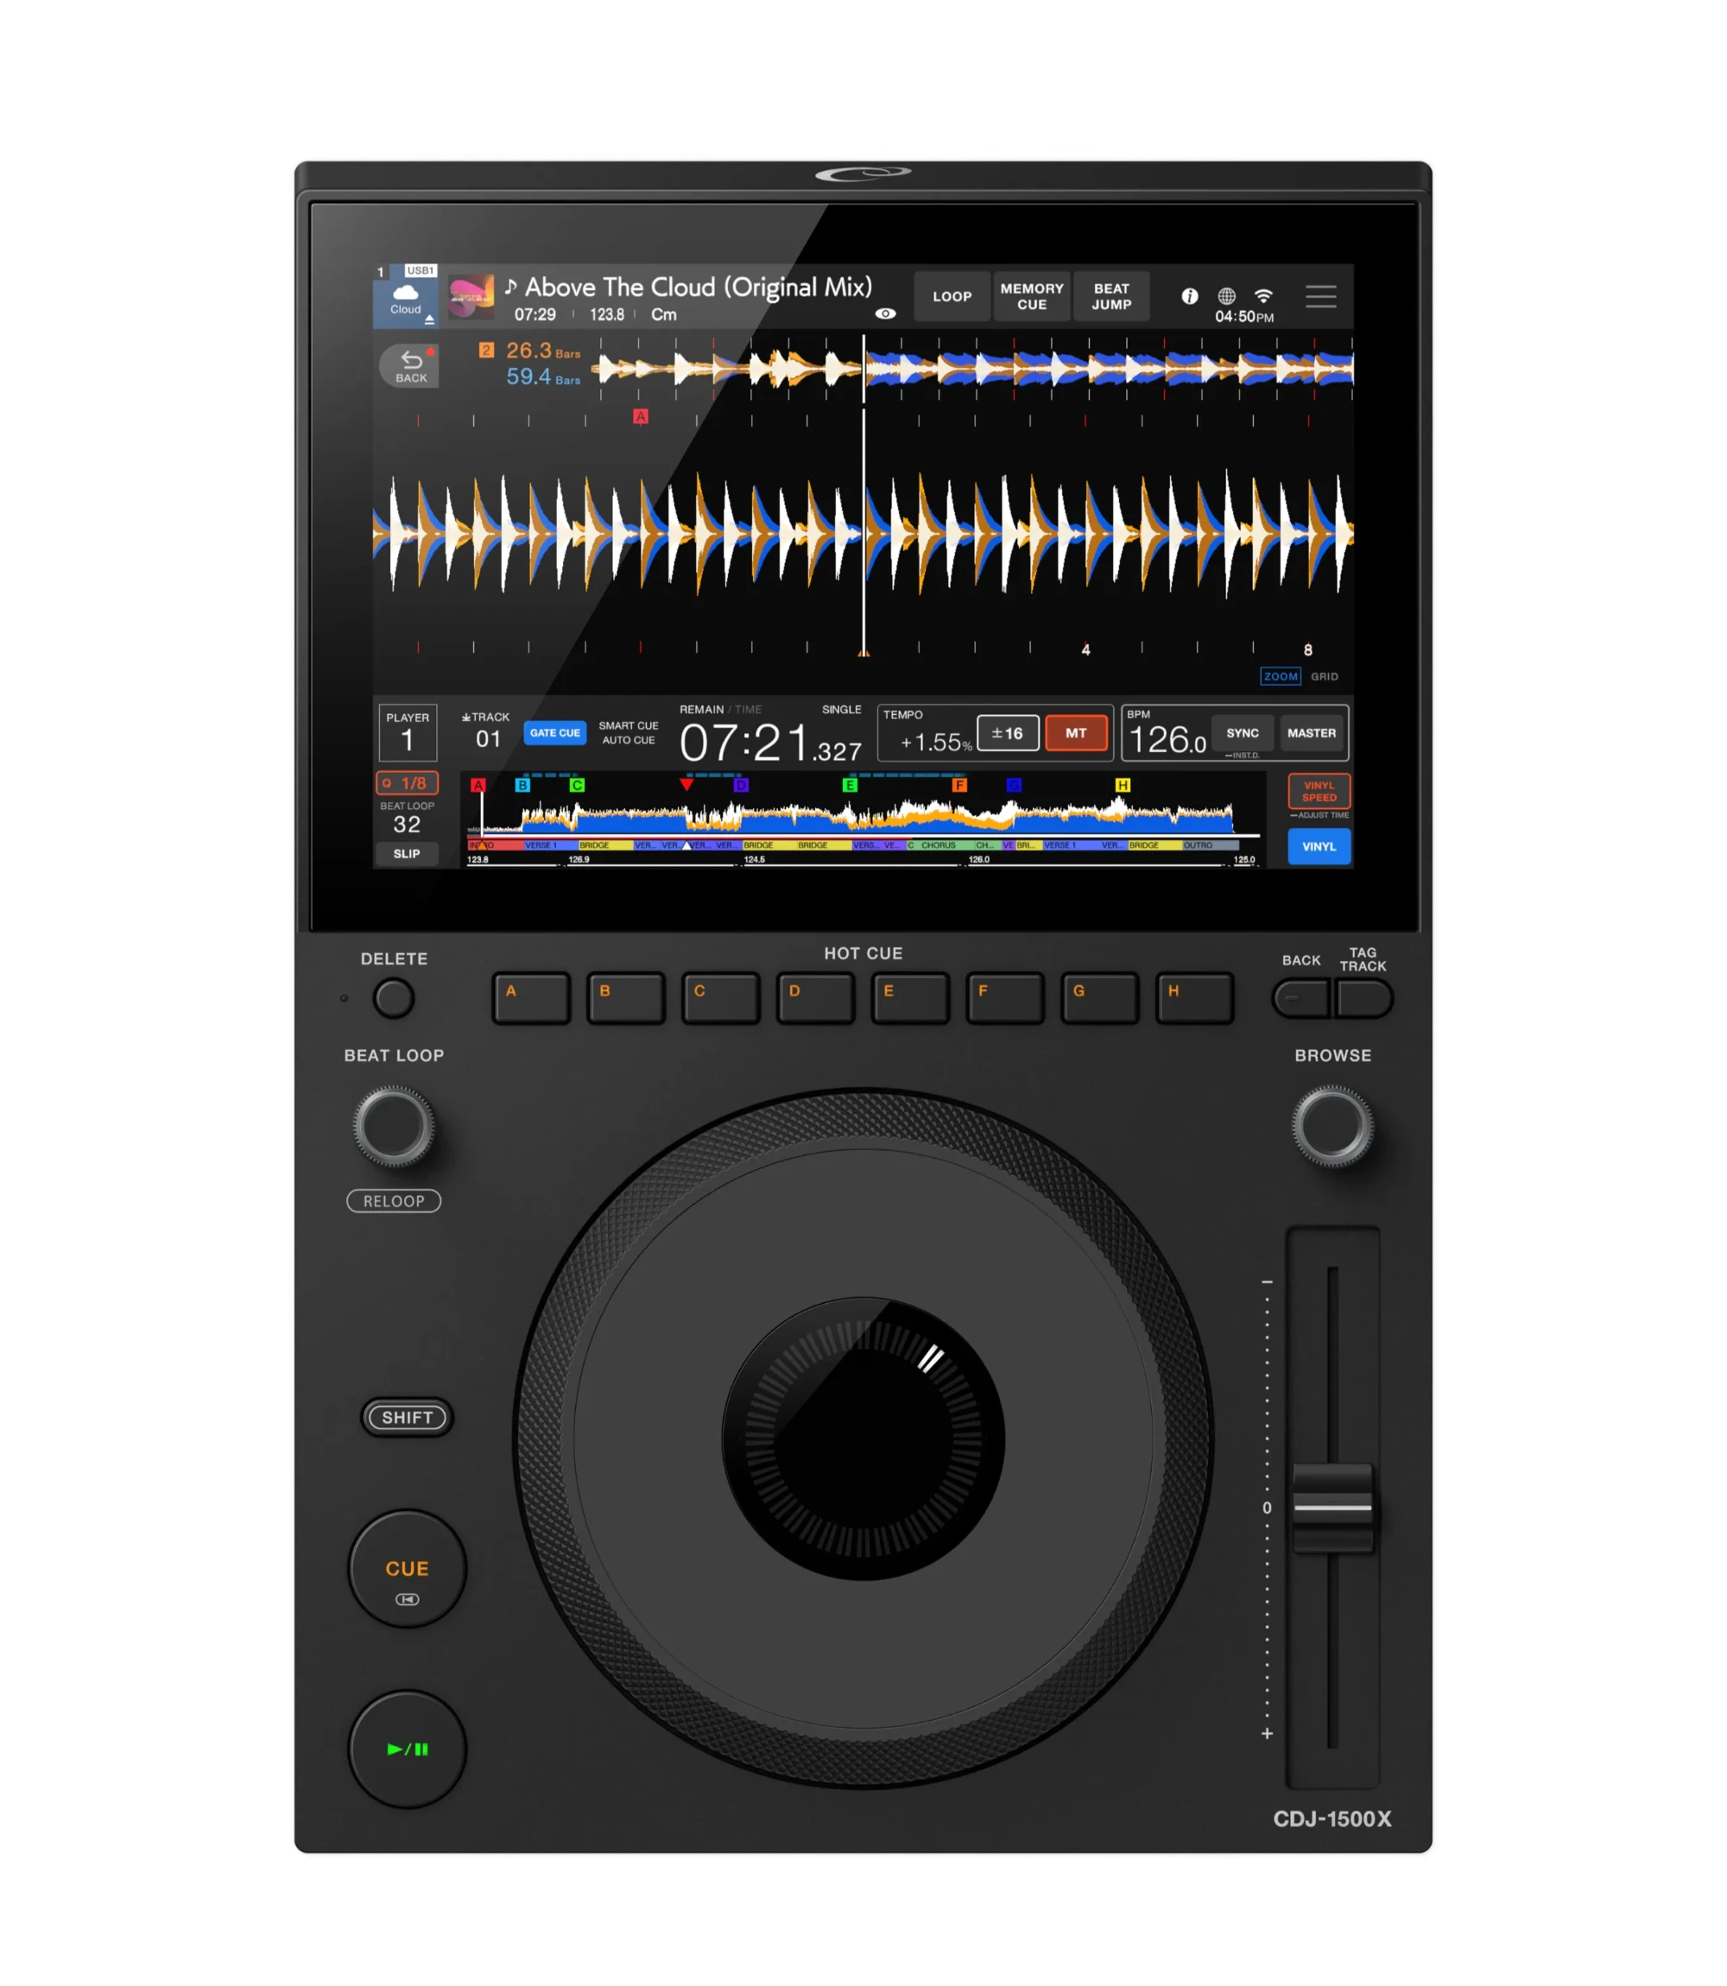Open the BEAT JUMP tab
The image size is (1727, 1986).
pos(1111,297)
